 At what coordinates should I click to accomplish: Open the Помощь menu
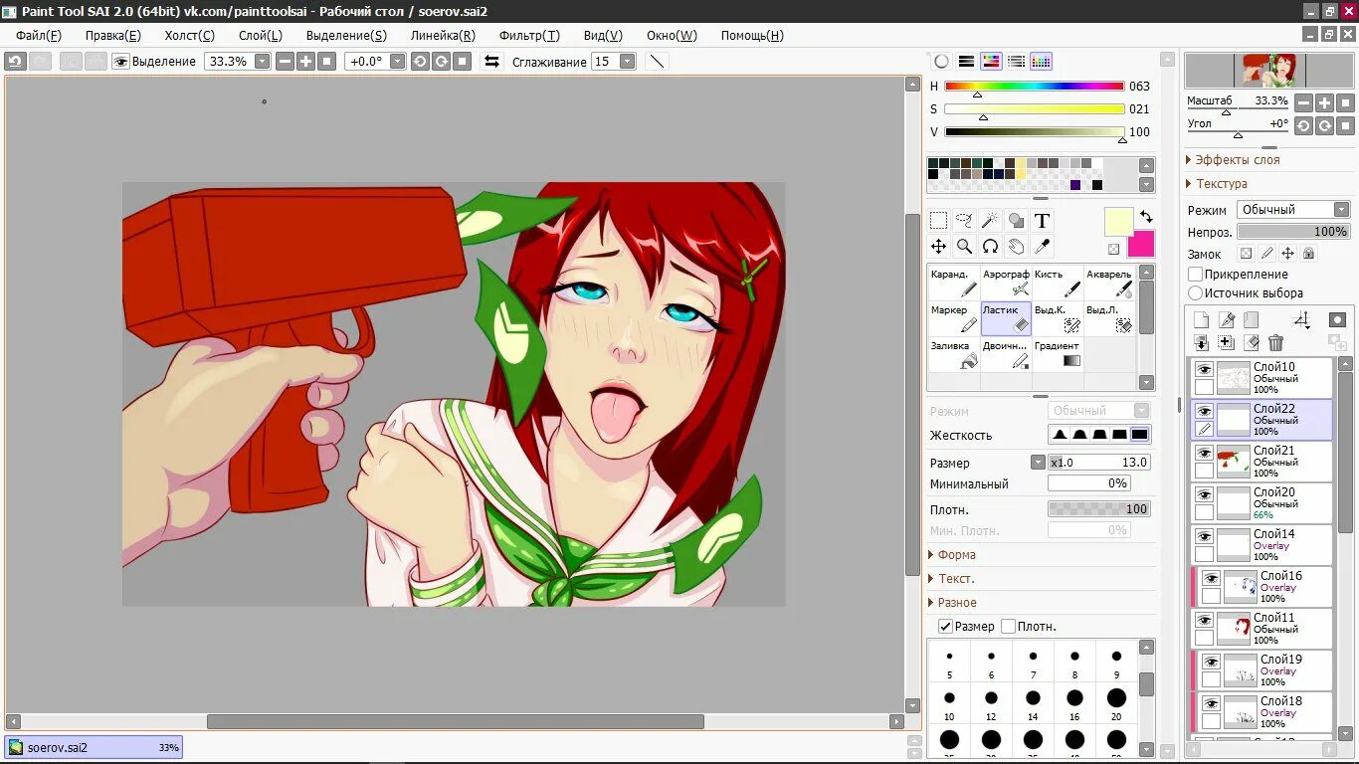click(x=752, y=35)
